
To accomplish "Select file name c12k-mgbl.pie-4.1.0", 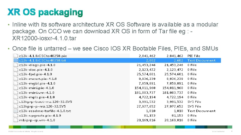I will (x=37, y=83).
